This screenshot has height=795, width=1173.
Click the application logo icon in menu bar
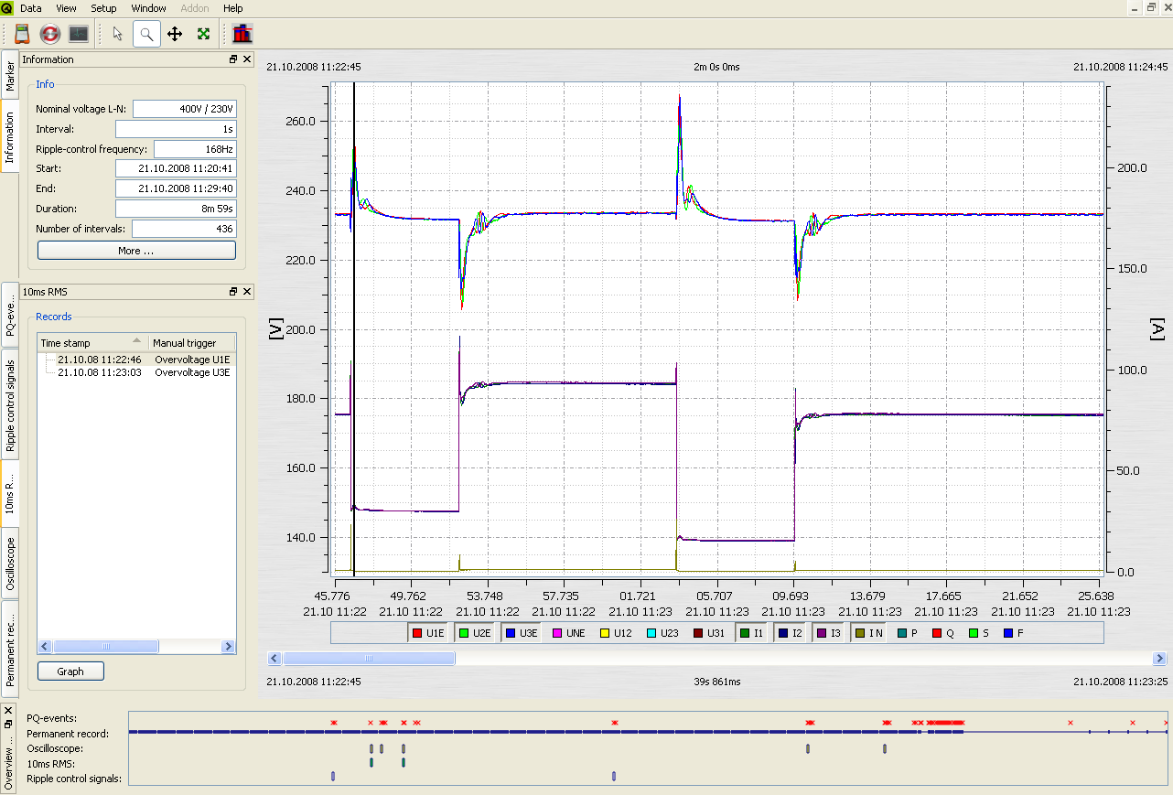tap(7, 7)
